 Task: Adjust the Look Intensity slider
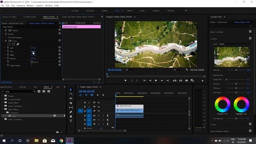[236, 70]
